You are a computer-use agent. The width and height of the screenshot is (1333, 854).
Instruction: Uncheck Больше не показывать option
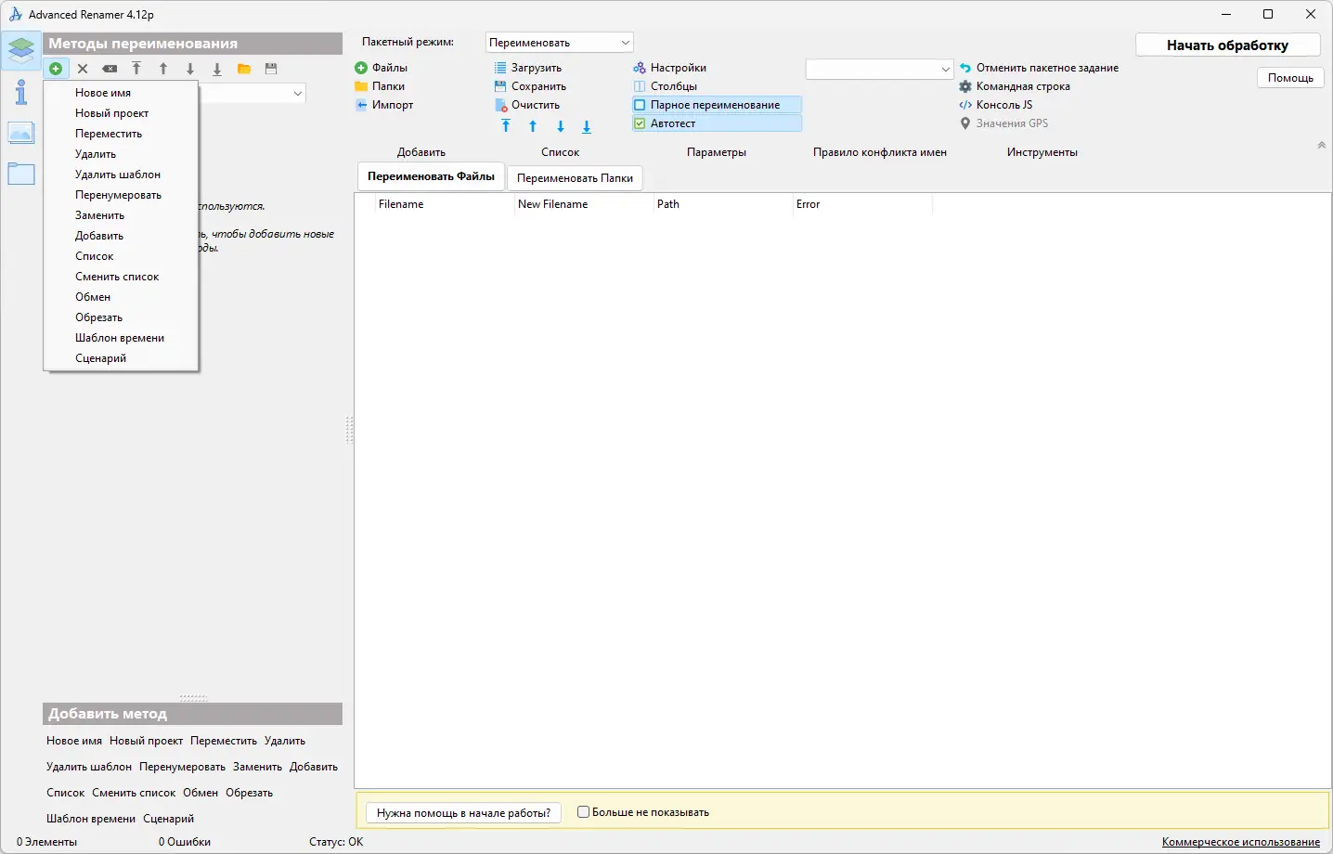pyautogui.click(x=583, y=811)
